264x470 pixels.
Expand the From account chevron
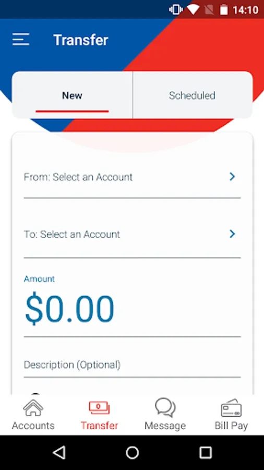click(232, 177)
